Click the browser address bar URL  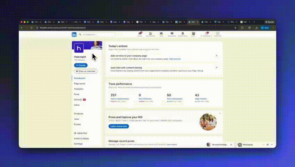pos(63,28)
